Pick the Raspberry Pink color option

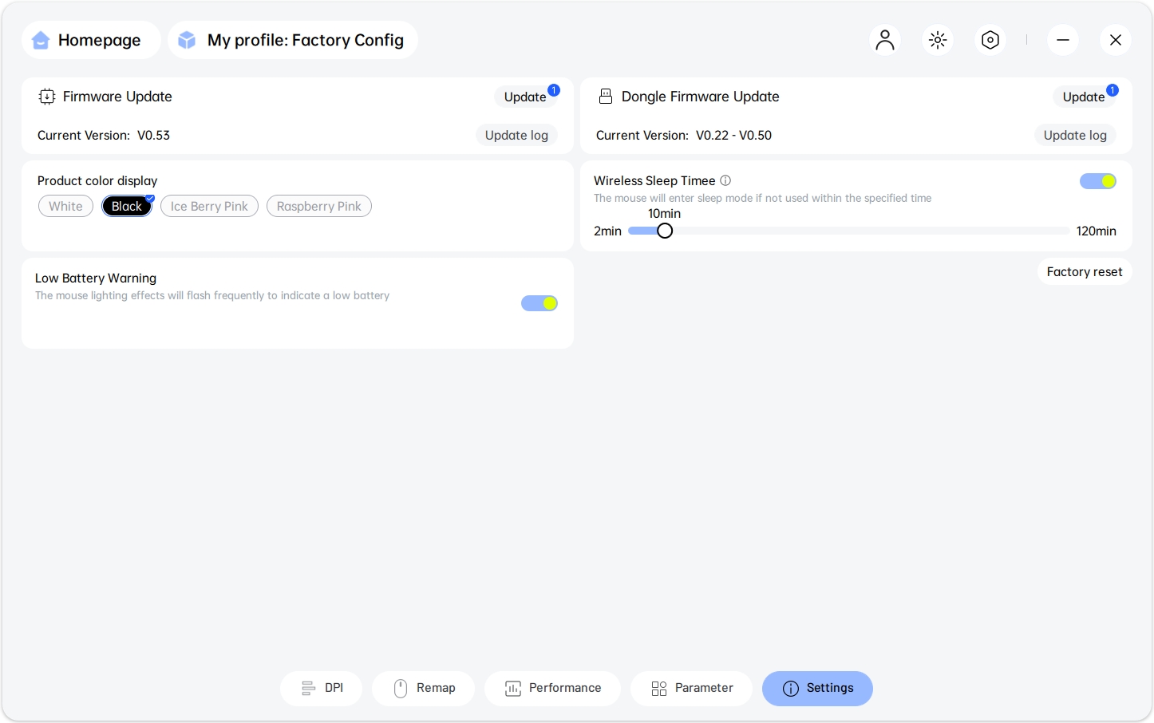318,206
